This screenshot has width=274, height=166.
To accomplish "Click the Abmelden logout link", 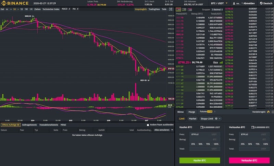I will (x=249, y=3).
